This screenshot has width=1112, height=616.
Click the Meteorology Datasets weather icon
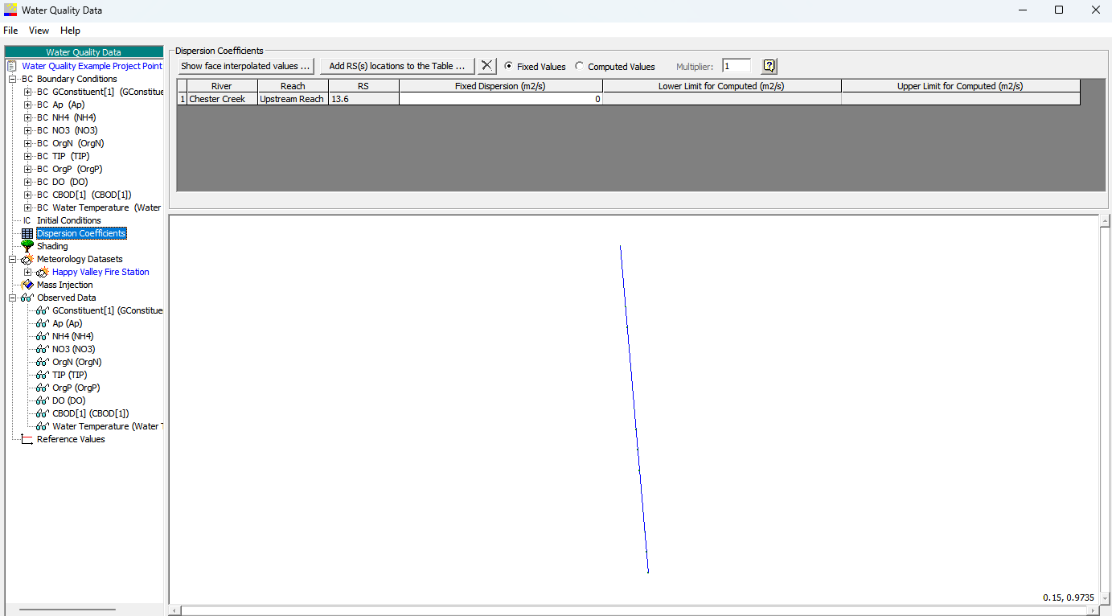tap(27, 259)
